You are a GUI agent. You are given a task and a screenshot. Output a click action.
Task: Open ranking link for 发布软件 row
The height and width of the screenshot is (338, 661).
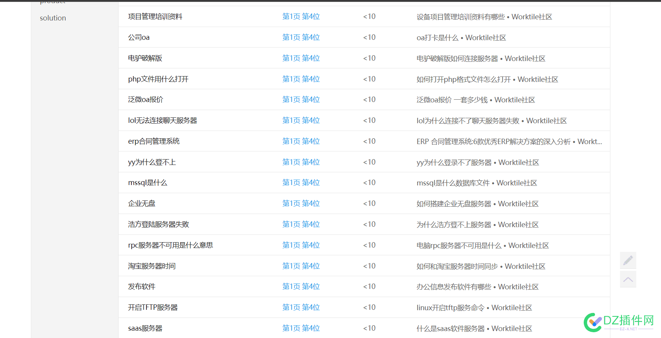point(301,287)
